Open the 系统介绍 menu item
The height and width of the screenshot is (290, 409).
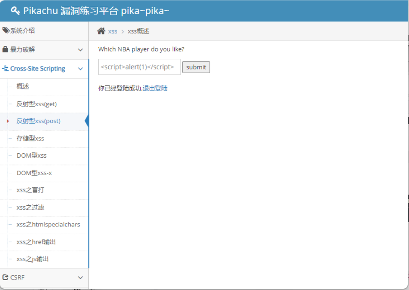click(44, 31)
